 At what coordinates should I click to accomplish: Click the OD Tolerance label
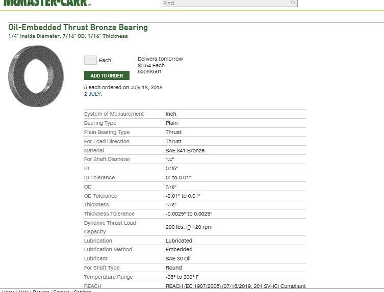[x=100, y=196]
